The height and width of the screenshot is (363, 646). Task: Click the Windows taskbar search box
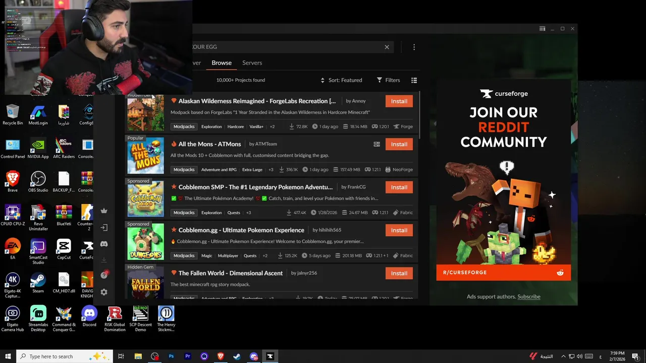pos(64,356)
